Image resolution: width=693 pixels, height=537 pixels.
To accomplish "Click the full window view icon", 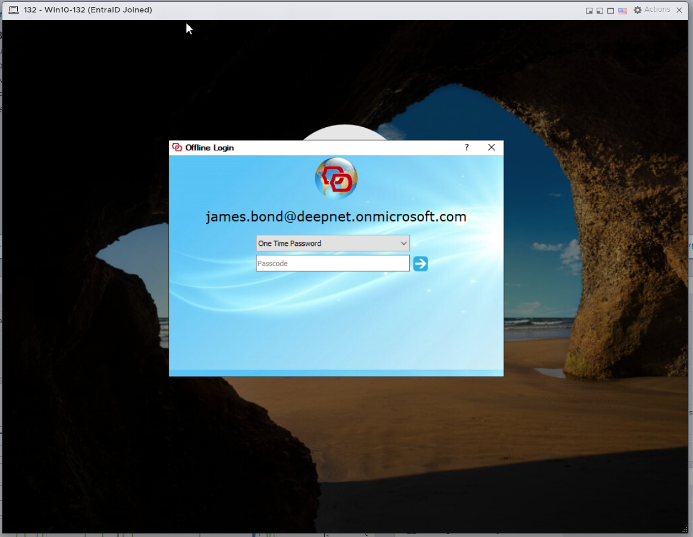I will click(x=611, y=11).
